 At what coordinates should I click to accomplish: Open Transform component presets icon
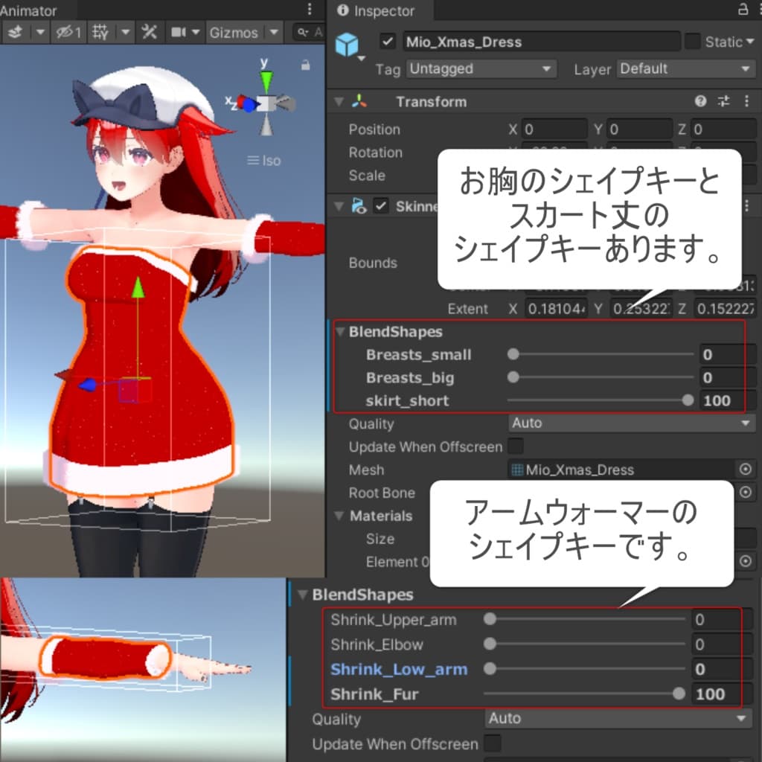point(723,101)
